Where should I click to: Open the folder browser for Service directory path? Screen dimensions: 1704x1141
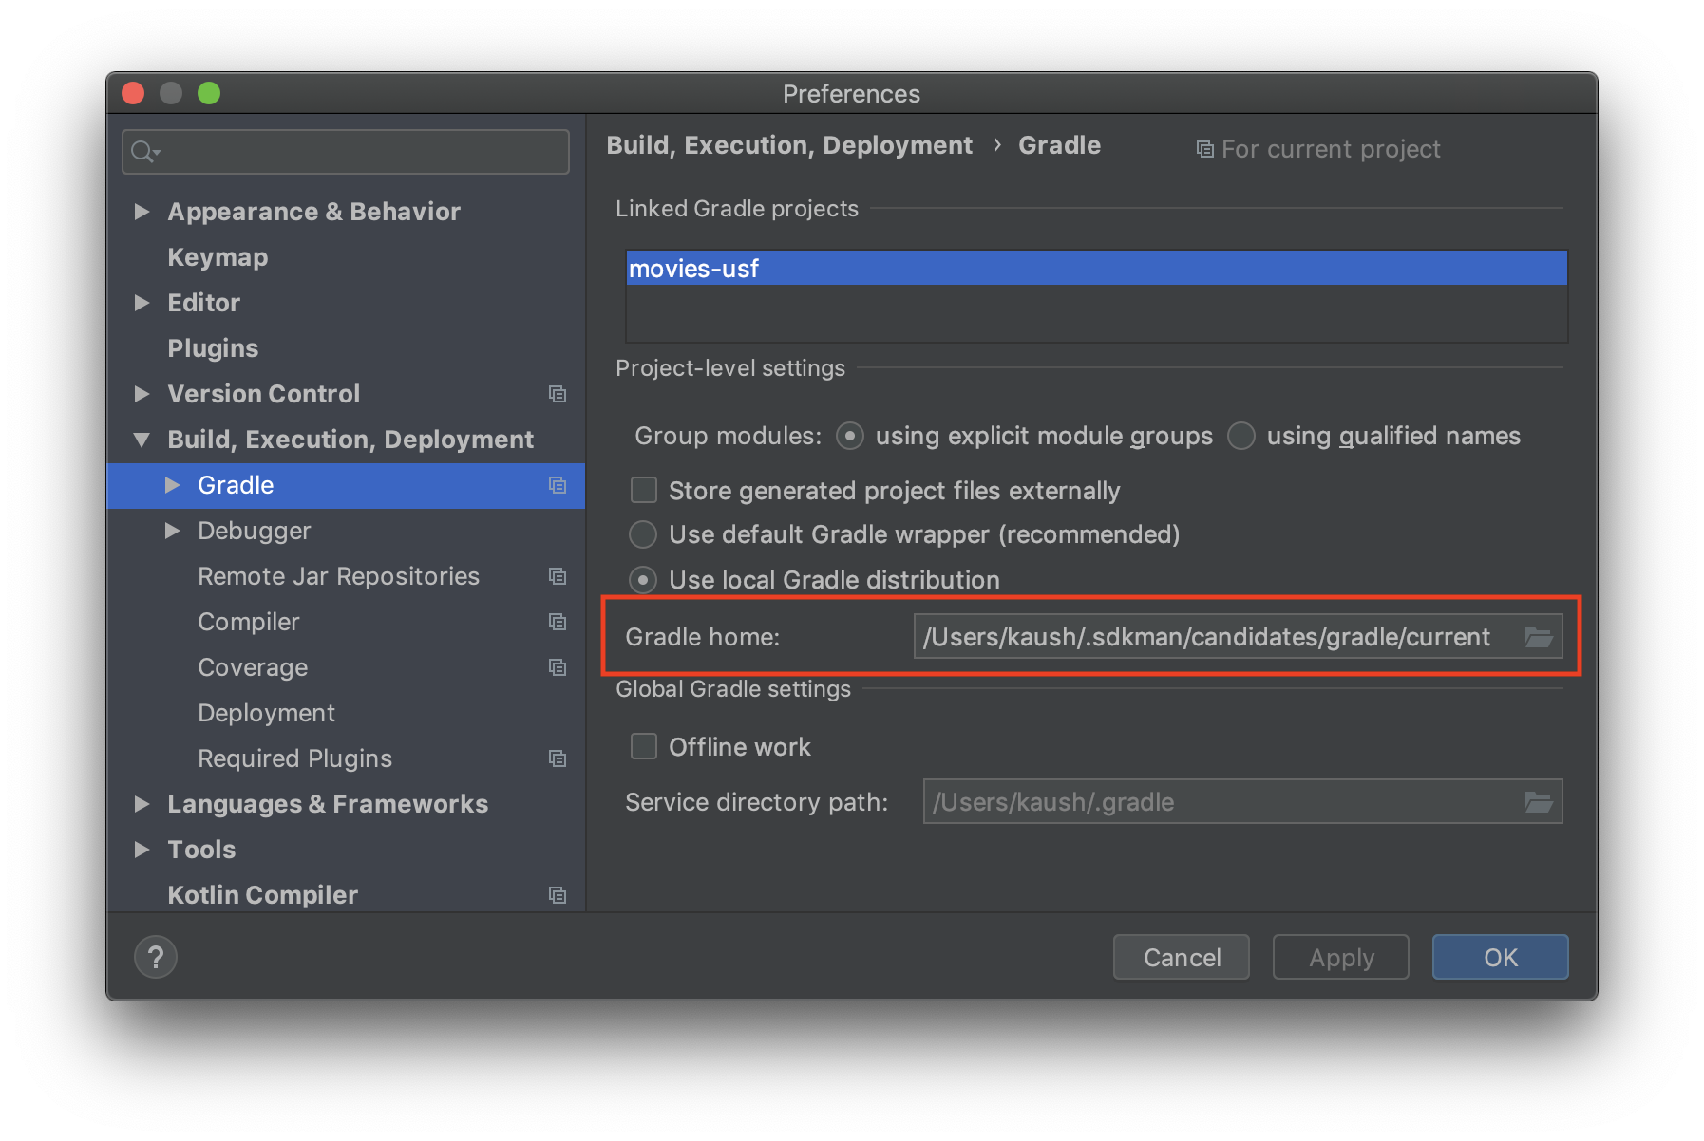point(1539,801)
